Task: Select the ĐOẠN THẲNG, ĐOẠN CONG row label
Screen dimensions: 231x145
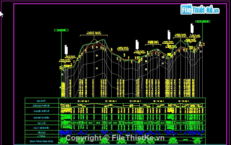Action: [41, 141]
